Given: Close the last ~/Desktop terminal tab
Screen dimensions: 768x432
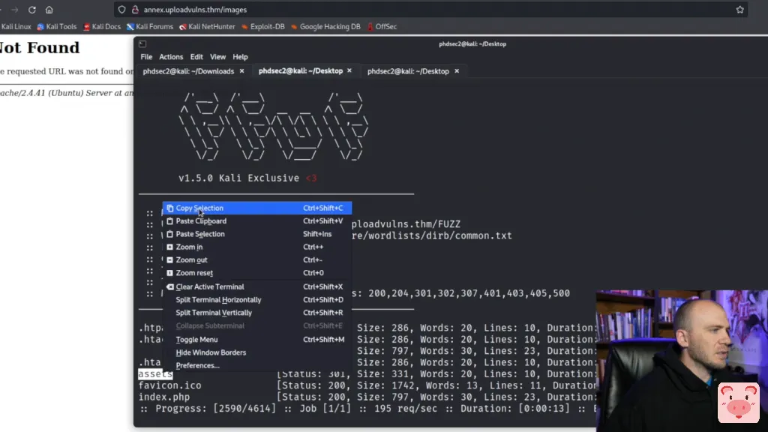Looking at the screenshot, I should pyautogui.click(x=457, y=71).
